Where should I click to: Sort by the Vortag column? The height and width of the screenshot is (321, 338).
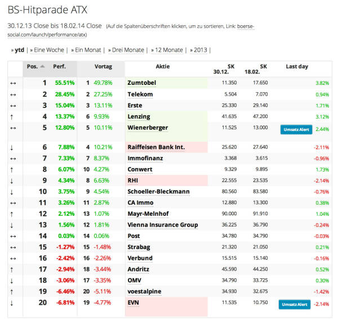[x=103, y=66]
